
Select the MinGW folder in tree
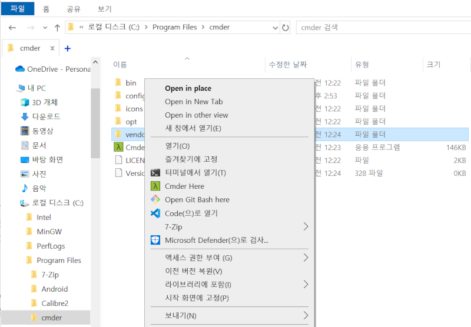tap(44, 232)
